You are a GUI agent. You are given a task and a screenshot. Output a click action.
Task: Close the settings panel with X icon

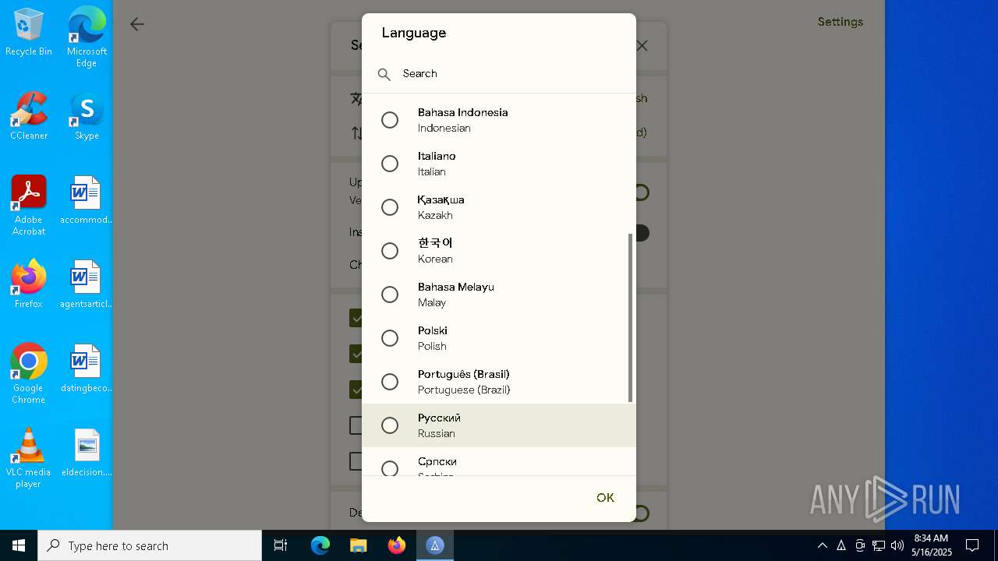click(642, 46)
